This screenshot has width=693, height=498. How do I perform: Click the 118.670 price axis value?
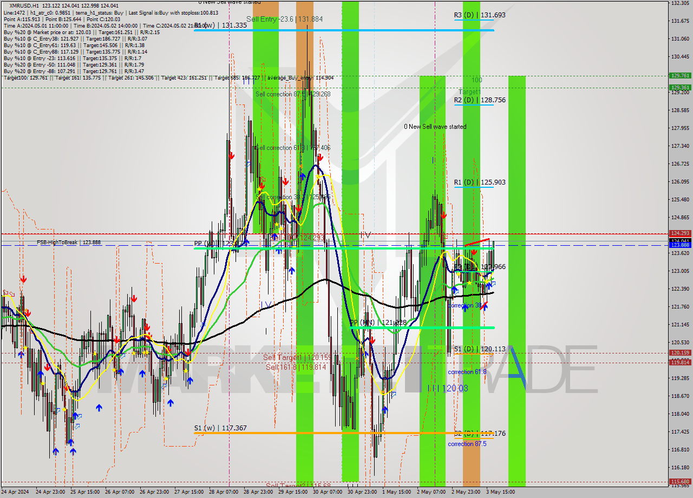coord(680,396)
